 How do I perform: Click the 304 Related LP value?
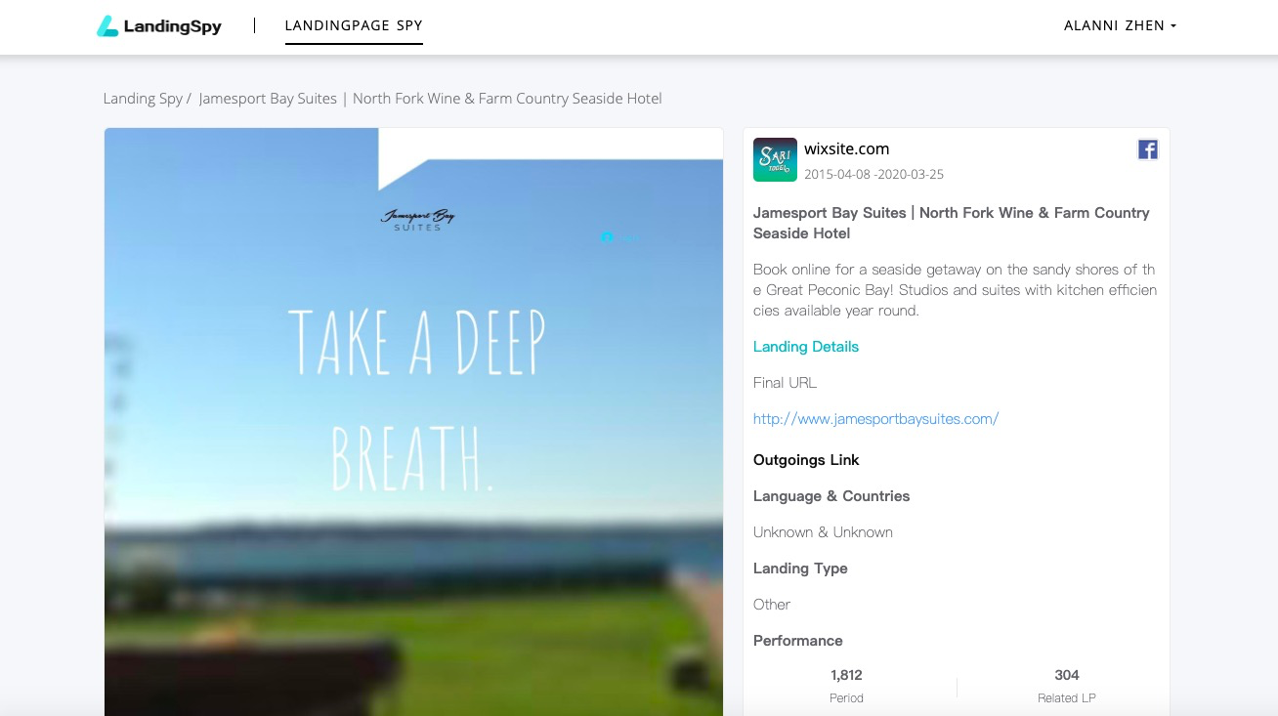(x=1067, y=675)
